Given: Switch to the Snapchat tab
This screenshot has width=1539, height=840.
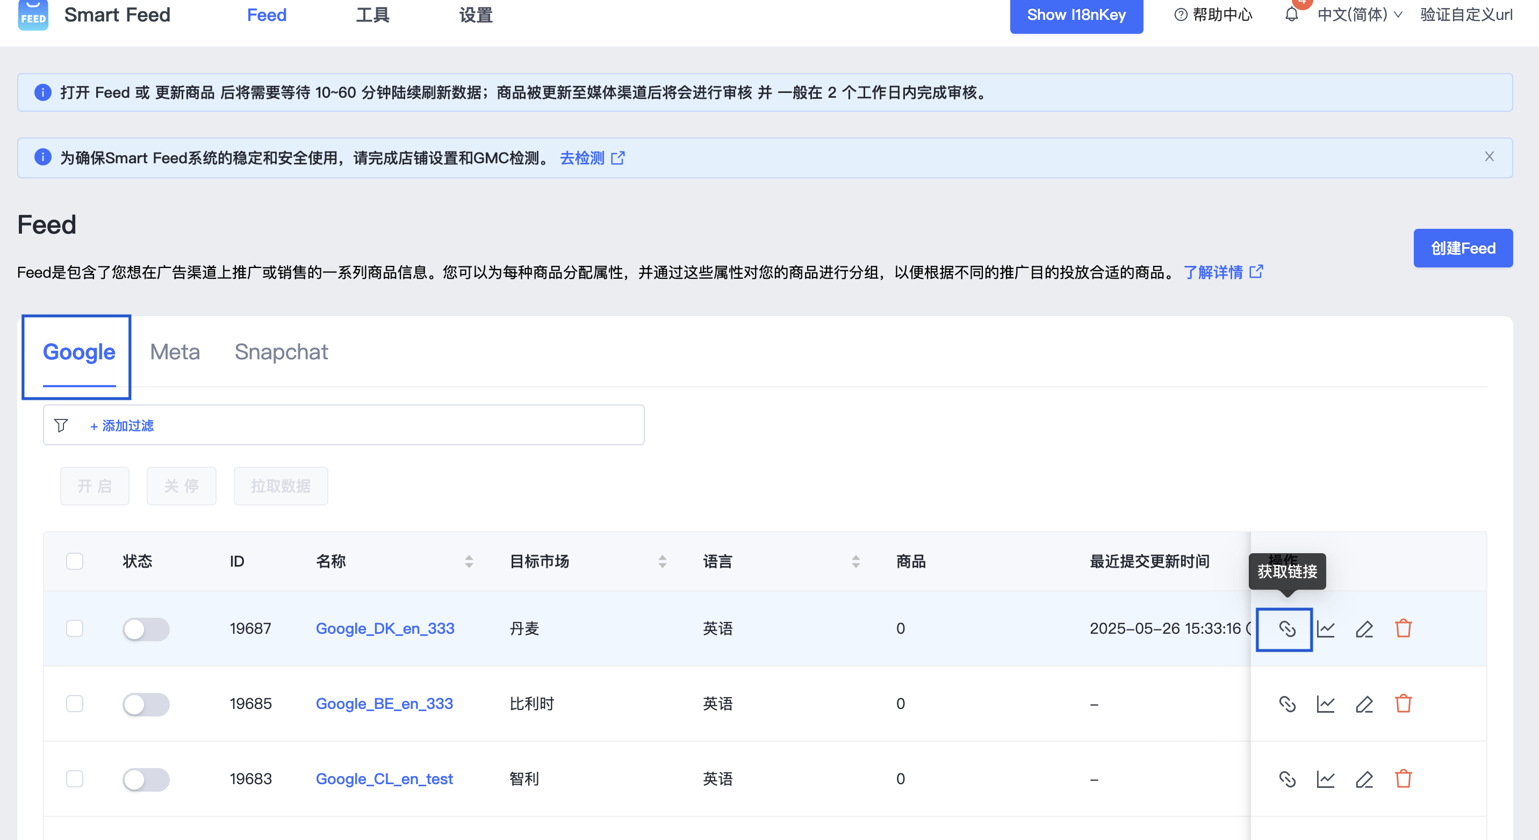Looking at the screenshot, I should point(281,352).
